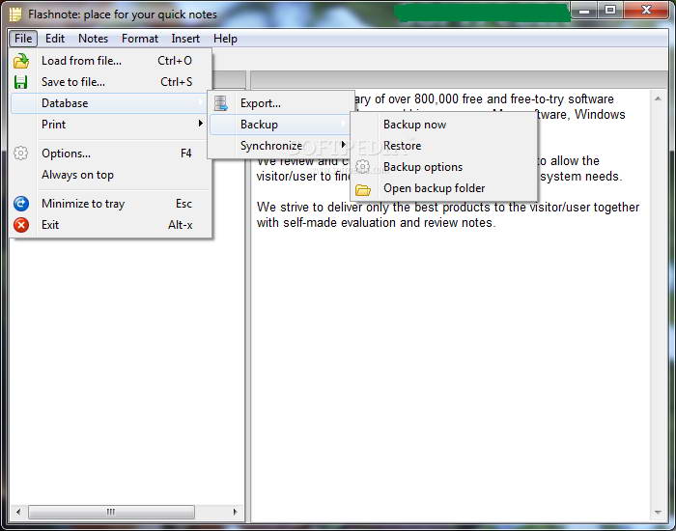The width and height of the screenshot is (676, 531).
Task: Open Backup options entry
Action: click(x=444, y=167)
